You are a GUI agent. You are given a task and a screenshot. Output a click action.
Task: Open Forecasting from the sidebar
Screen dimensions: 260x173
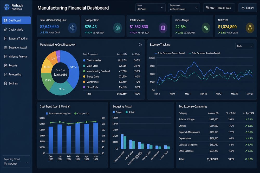tap(16, 74)
